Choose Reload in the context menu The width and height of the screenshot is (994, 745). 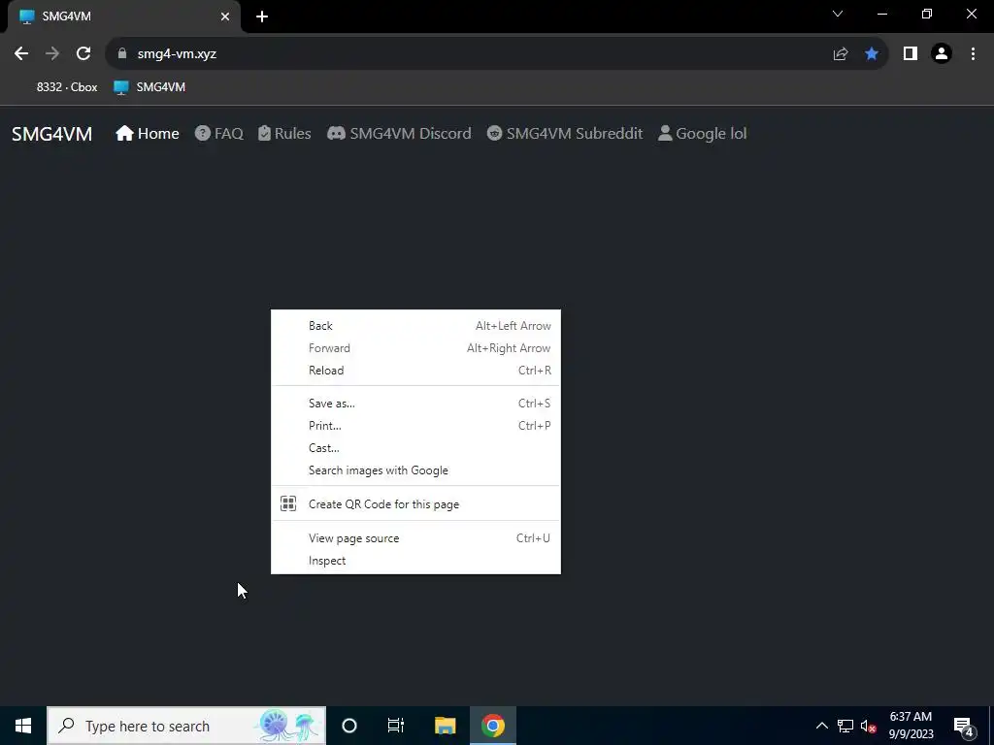click(415, 371)
